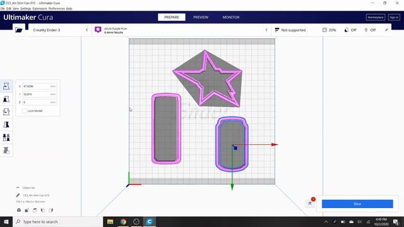The width and height of the screenshot is (404, 227).
Task: Open the View menu
Action: click(16, 8)
